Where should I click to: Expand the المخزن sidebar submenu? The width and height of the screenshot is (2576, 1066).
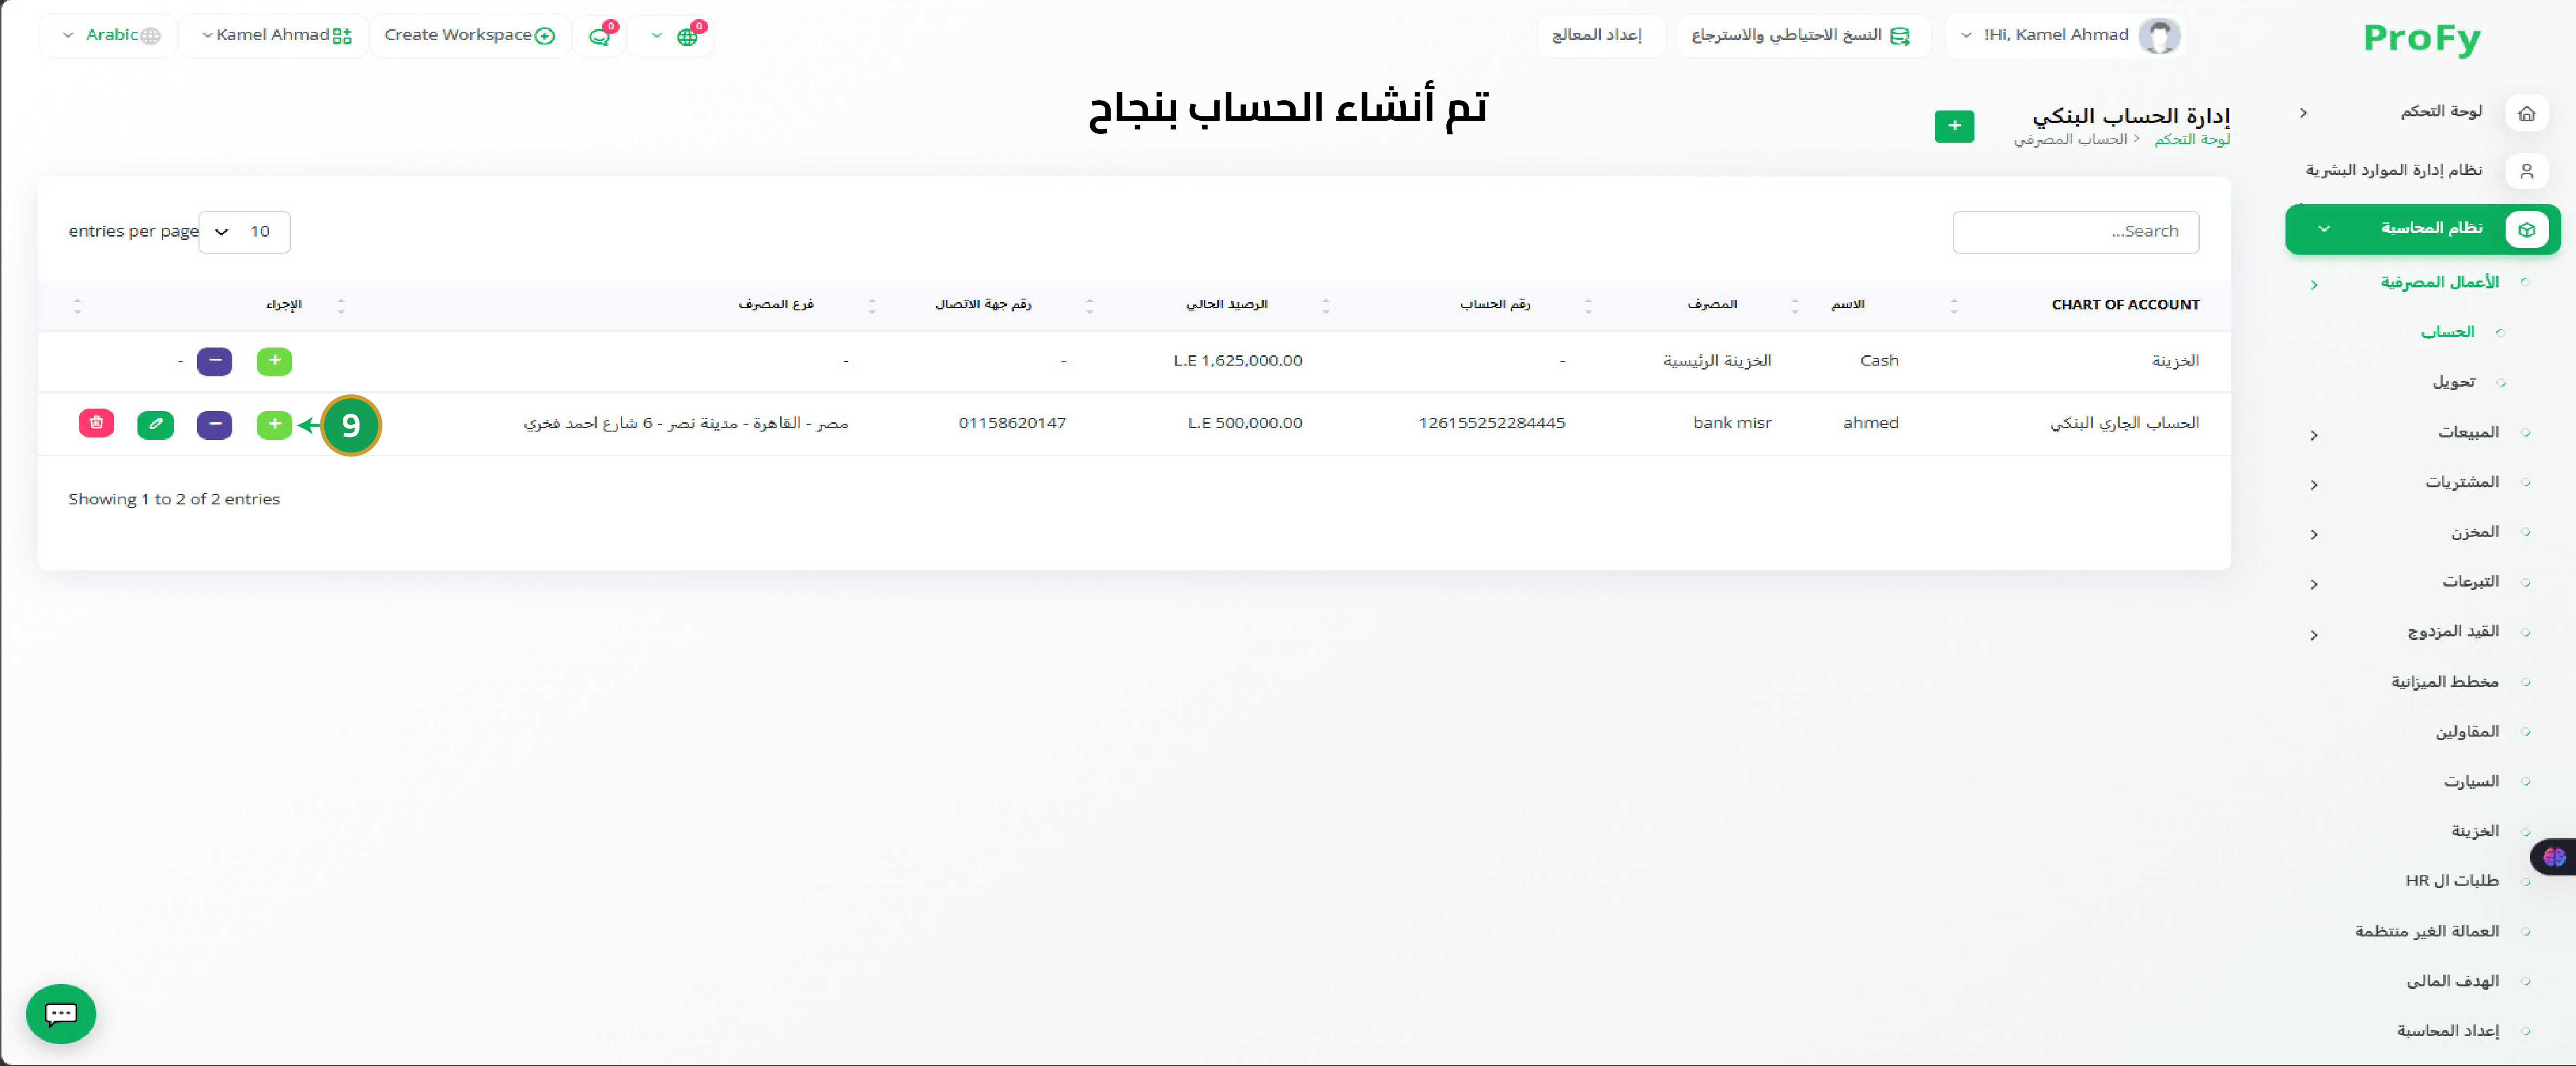point(2314,535)
